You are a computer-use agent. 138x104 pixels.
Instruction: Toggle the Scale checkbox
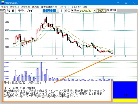tap(73, 10)
